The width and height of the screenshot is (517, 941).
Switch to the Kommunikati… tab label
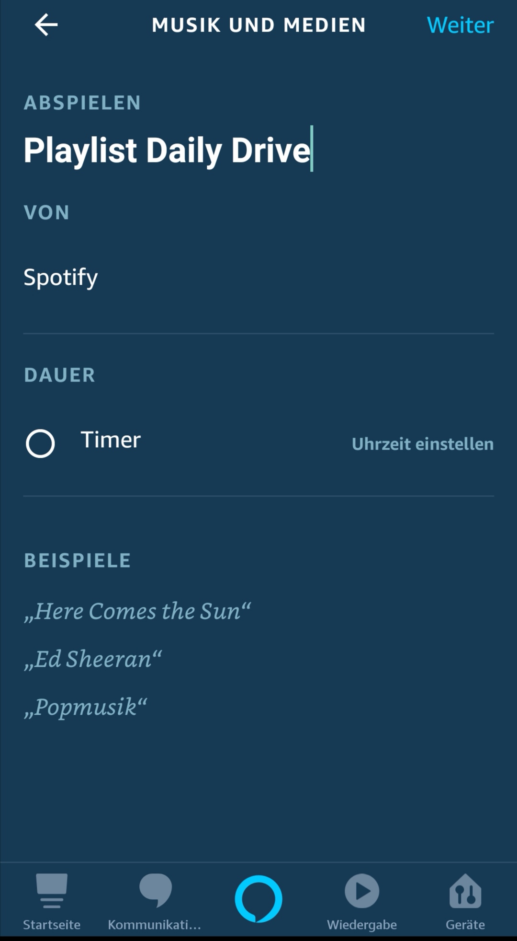155,925
